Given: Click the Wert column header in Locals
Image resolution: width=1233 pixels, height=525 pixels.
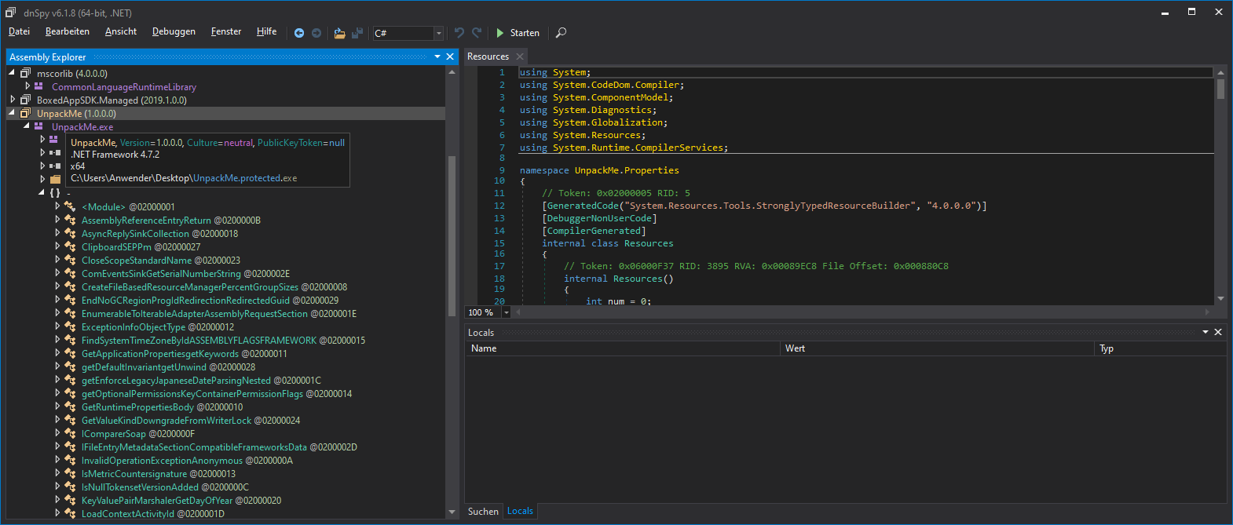Looking at the screenshot, I should tap(795, 348).
